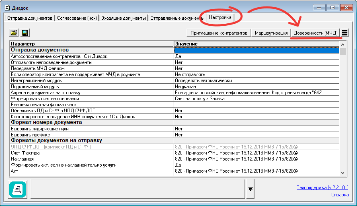Image resolution: width=357 pixels, height=206 pixels.
Task: Click Маршрутизация button
Action: [271, 33]
